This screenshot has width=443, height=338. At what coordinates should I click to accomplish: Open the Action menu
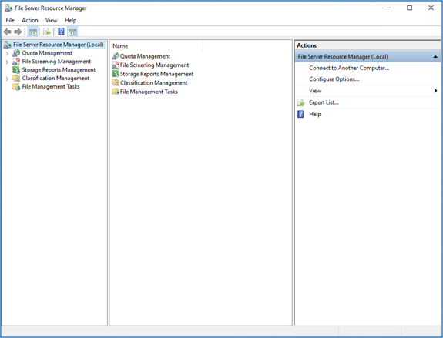pos(30,20)
